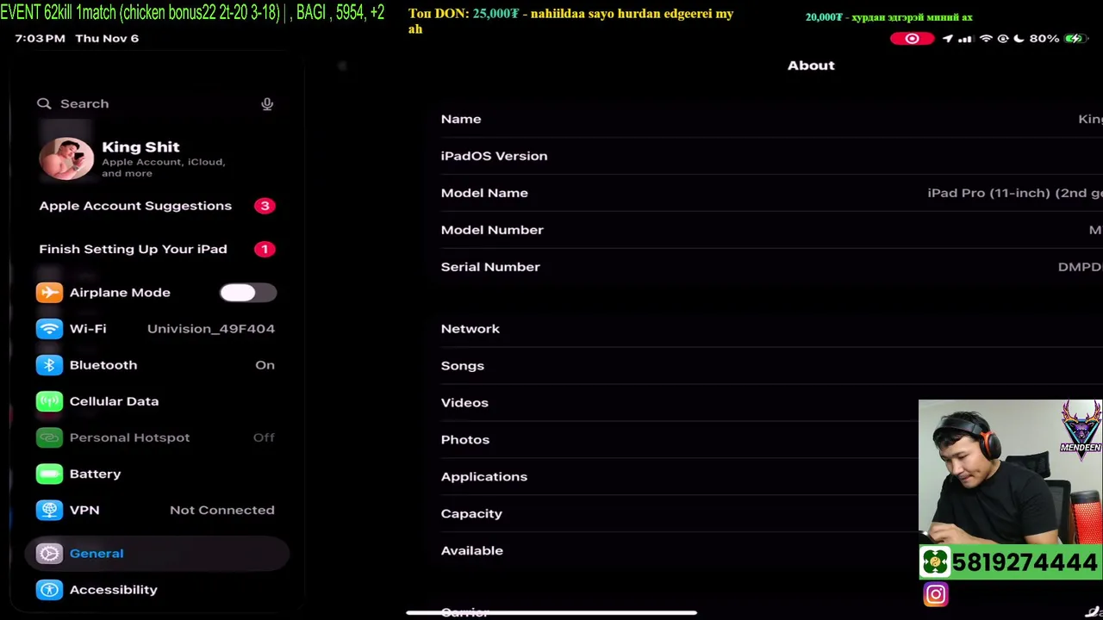The width and height of the screenshot is (1103, 620).
Task: Tap the red 3 suggestions badge
Action: click(265, 206)
